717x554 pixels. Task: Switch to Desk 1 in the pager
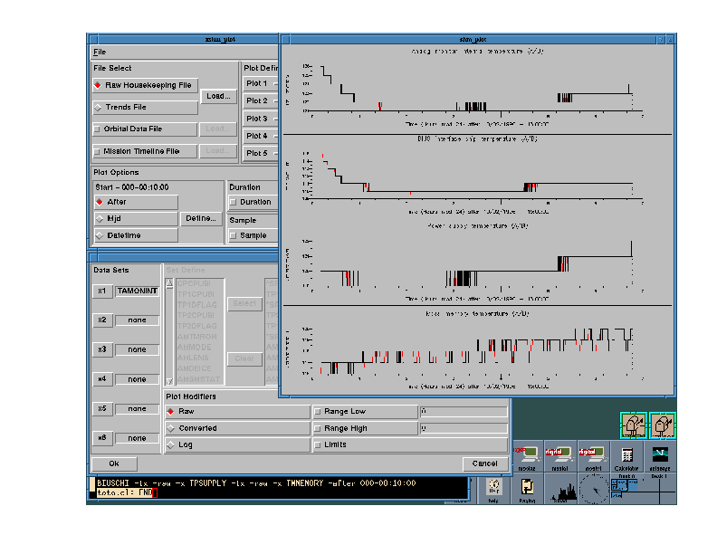tap(659, 490)
